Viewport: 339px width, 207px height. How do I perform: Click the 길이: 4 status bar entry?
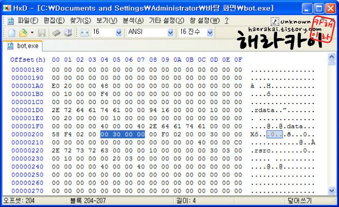tap(186, 201)
